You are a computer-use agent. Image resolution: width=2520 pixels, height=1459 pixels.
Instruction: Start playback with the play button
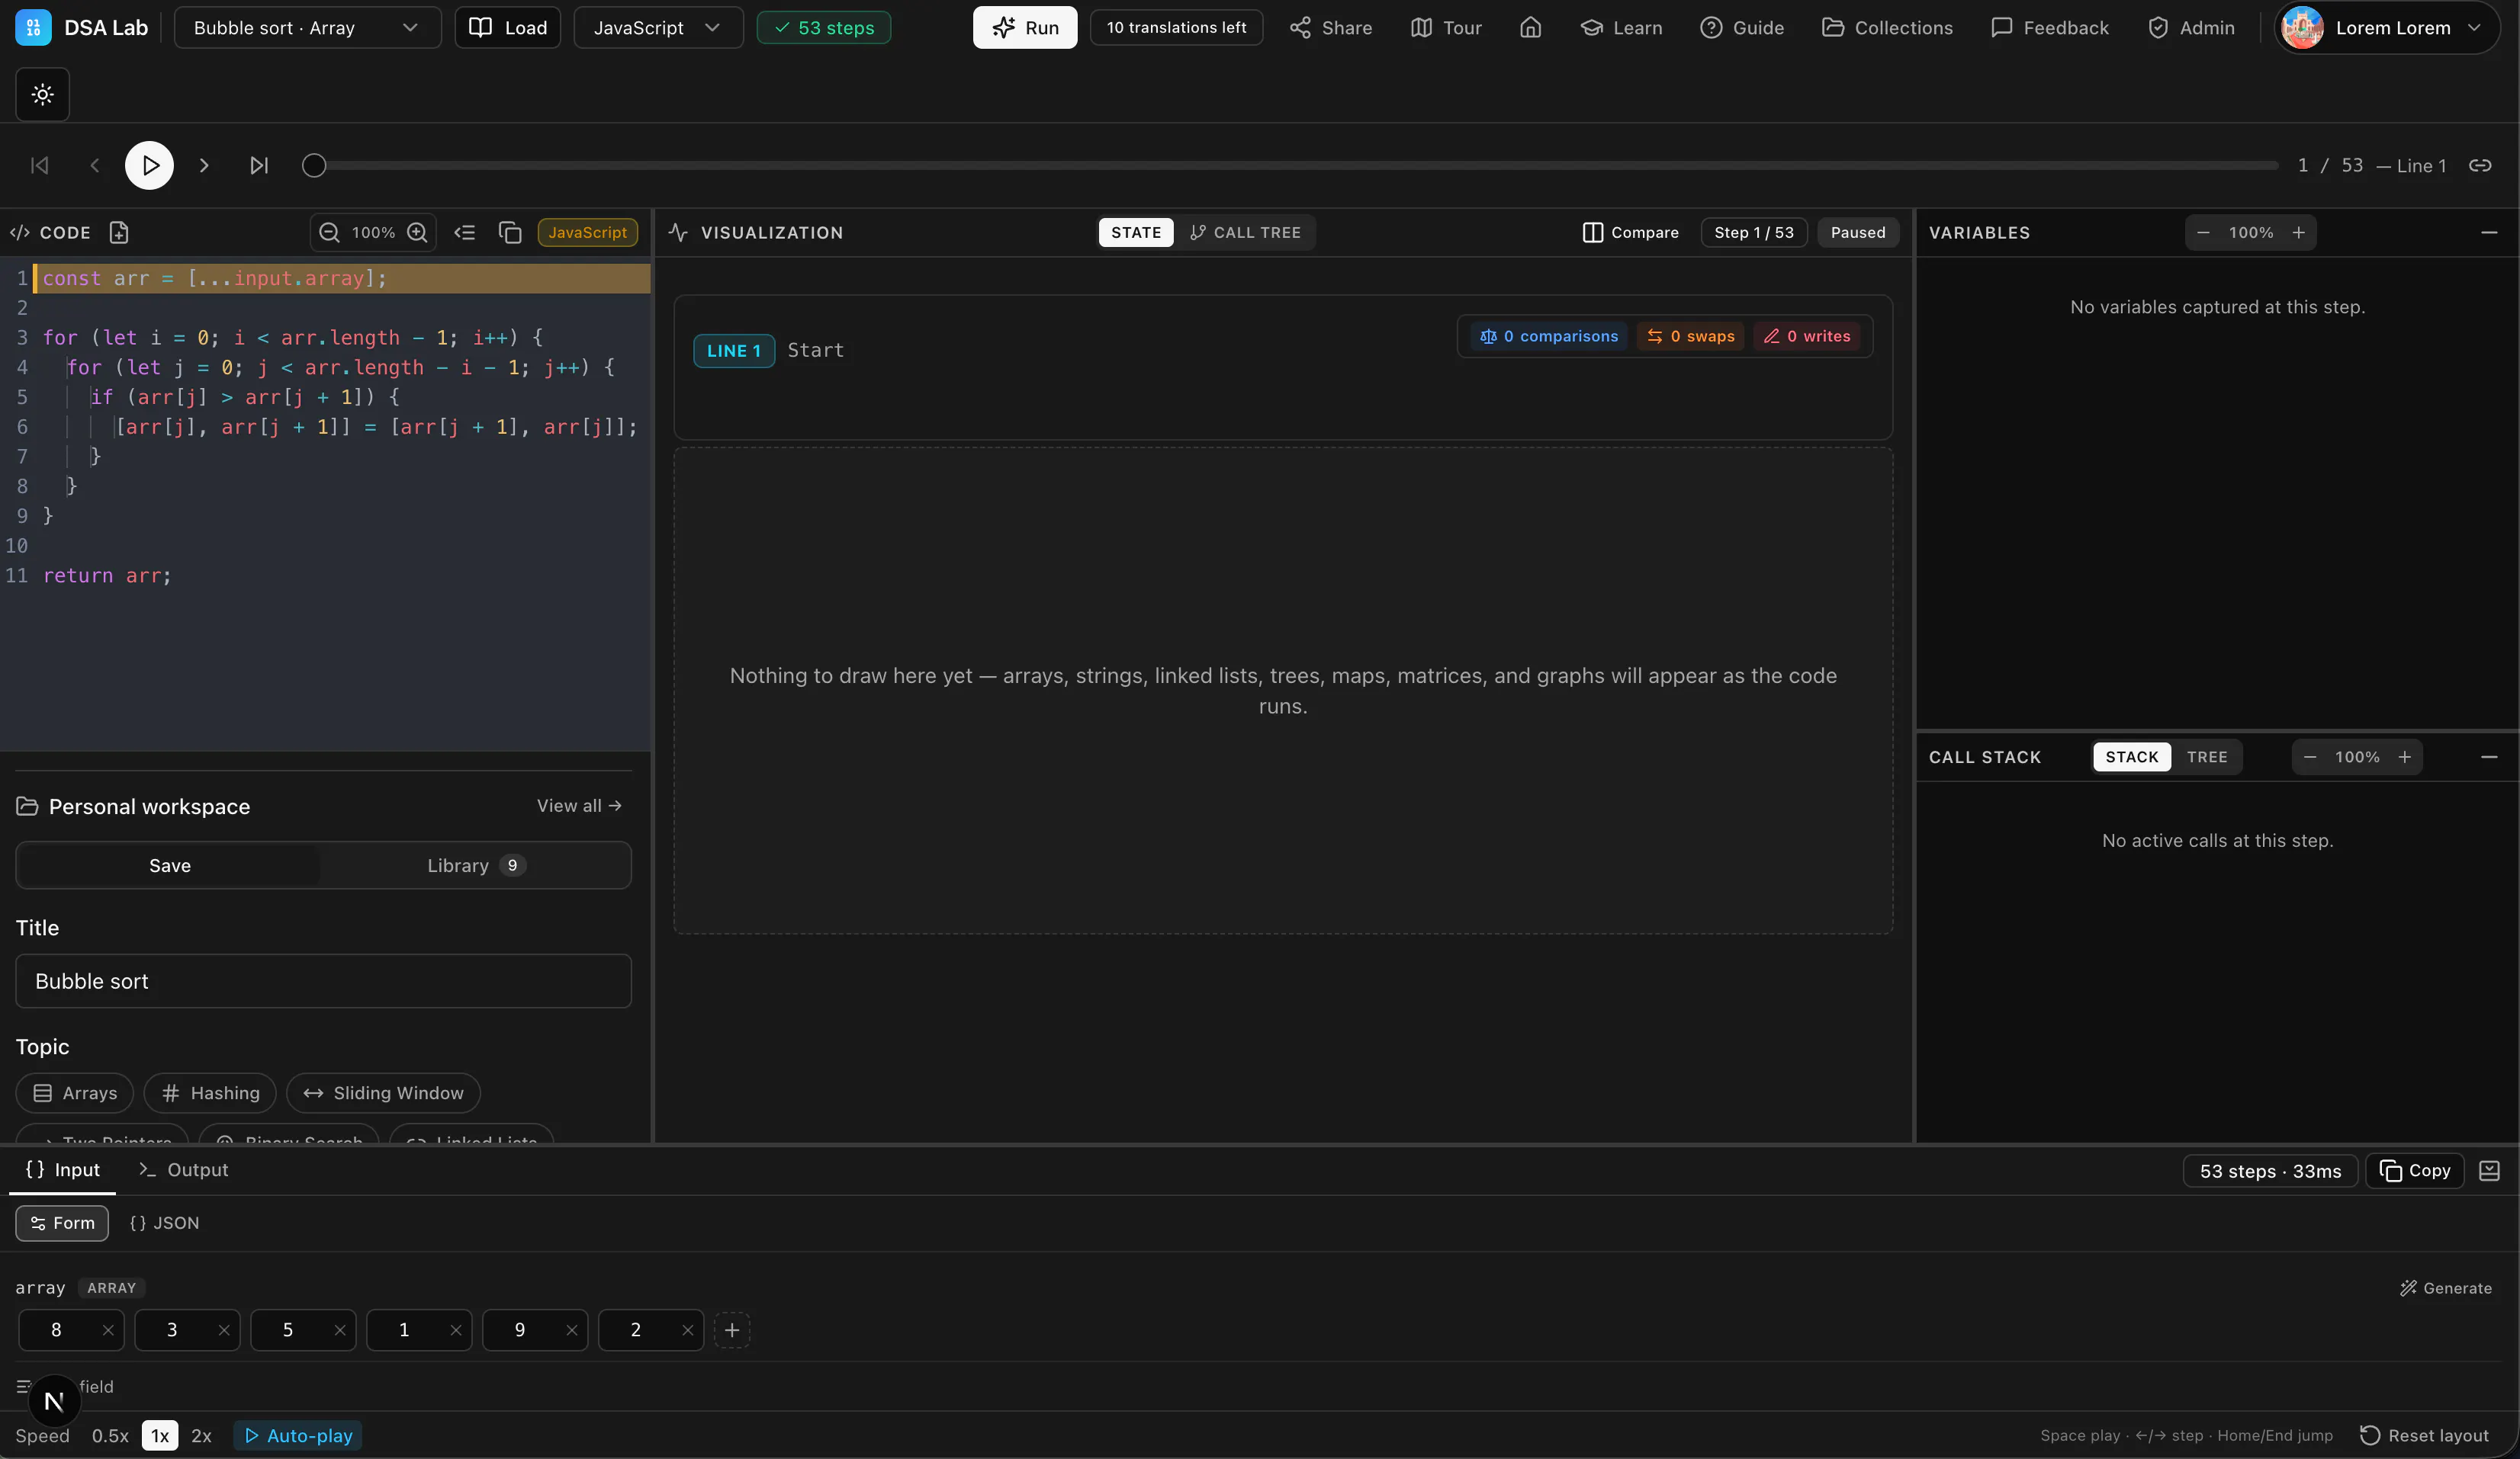pyautogui.click(x=149, y=166)
